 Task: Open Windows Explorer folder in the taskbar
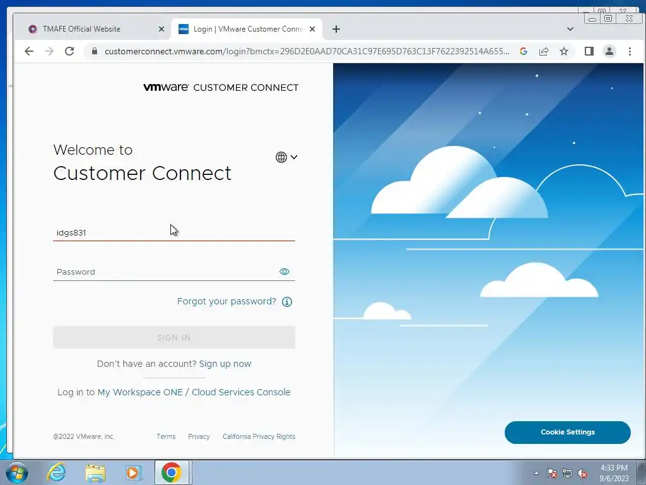[x=95, y=472]
